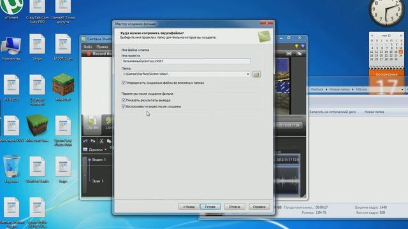
Task: Click Новая папка button in Explorer toolbar
Action: pos(374,112)
